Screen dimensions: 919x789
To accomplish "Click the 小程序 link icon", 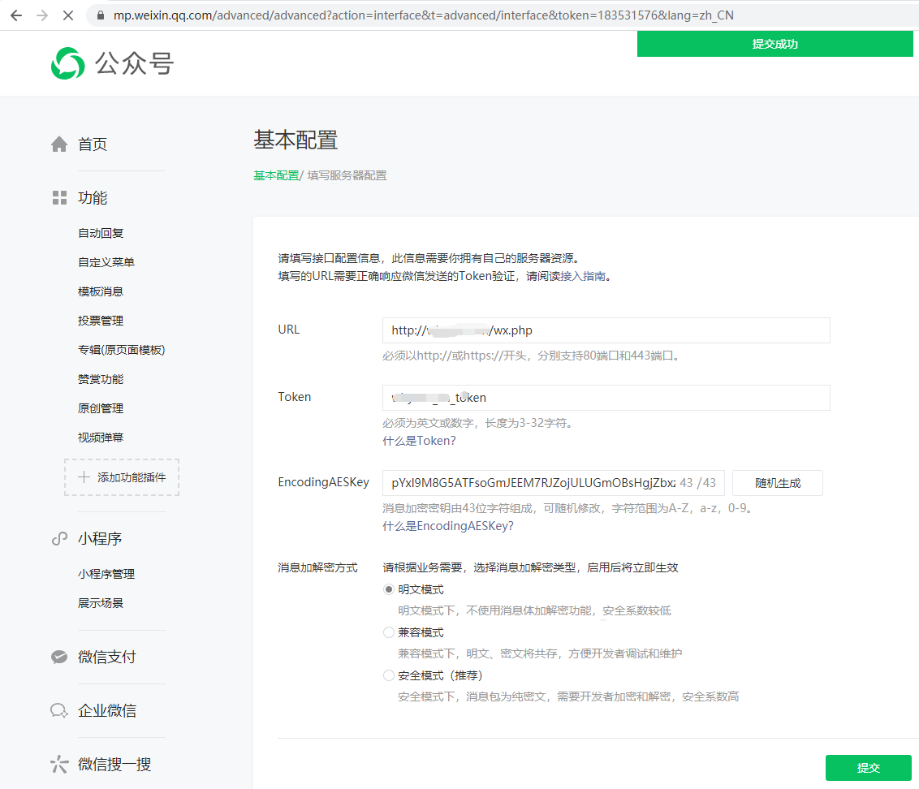I will tap(59, 539).
